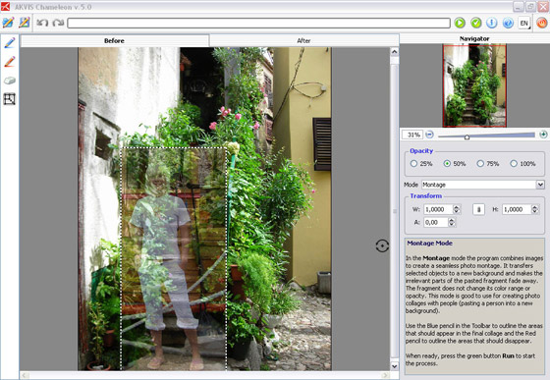Click the panel splitter handle beside canvas
Screen dimensions: 550x380
[x=395, y=211]
